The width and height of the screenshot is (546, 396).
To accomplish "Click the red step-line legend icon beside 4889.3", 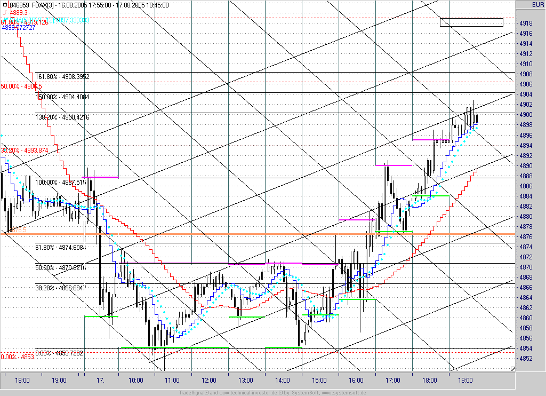I will click(5, 13).
